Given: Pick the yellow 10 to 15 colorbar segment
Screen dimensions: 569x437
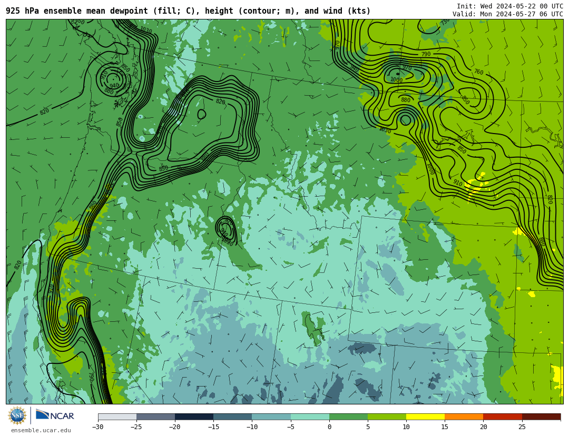Looking at the screenshot, I should pyautogui.click(x=425, y=417).
